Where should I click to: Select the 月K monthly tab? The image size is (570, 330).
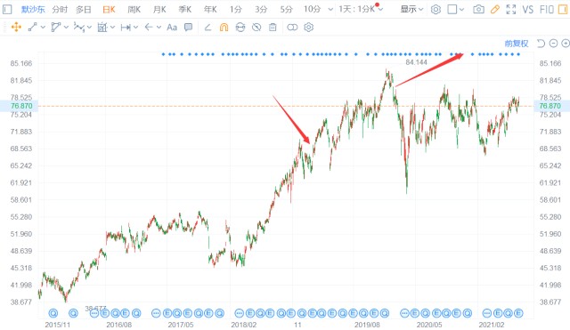(x=159, y=10)
